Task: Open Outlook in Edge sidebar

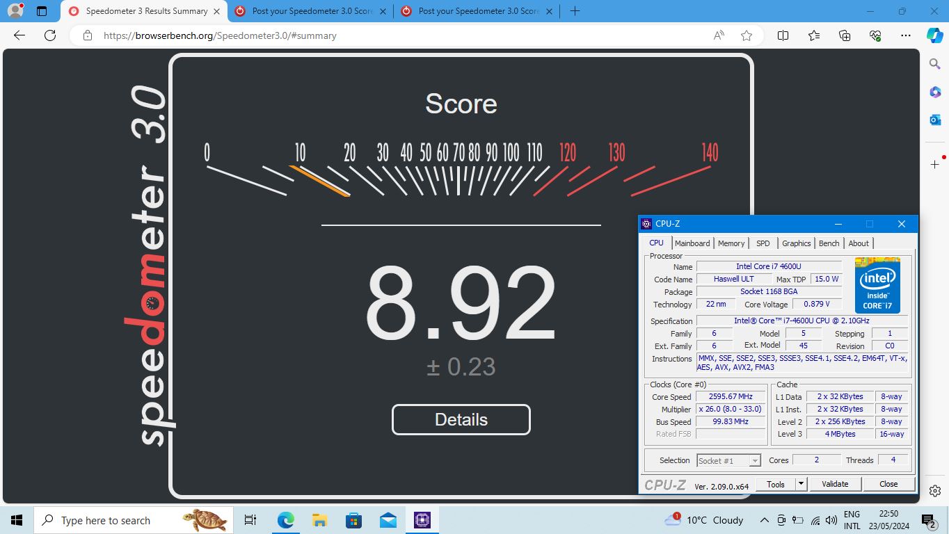Action: tap(935, 120)
